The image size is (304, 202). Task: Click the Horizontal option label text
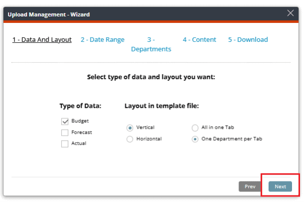pos(149,139)
